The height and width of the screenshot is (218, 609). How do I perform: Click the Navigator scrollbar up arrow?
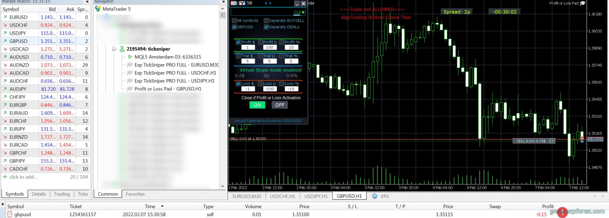click(x=222, y=9)
